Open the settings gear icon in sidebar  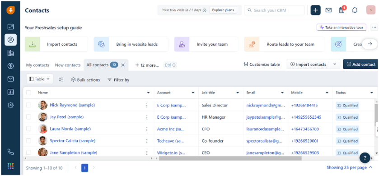10,105
